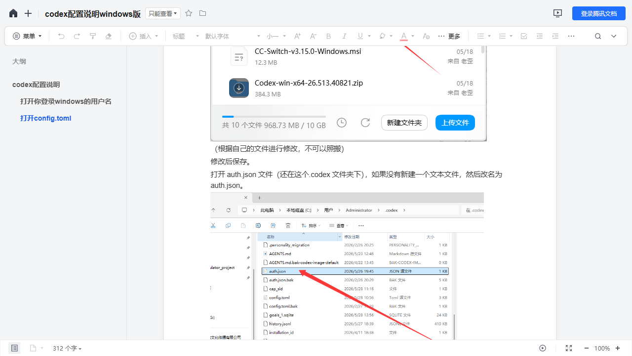Screen dimensions: 632x356
Task: Open the page view icon in status bar
Action: pyautogui.click(x=33, y=348)
